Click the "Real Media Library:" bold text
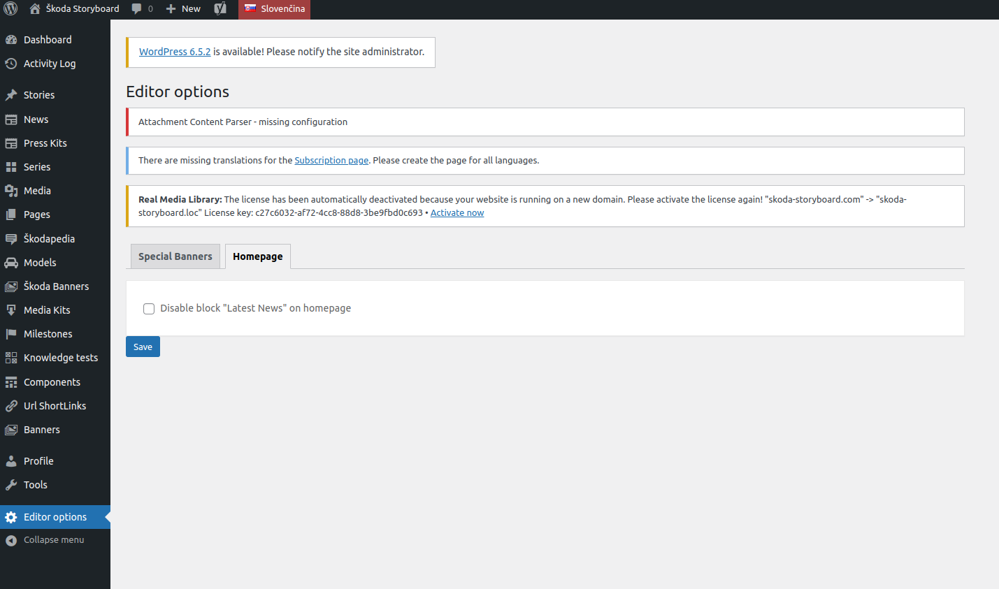Viewport: 999px width, 589px height. 180,200
